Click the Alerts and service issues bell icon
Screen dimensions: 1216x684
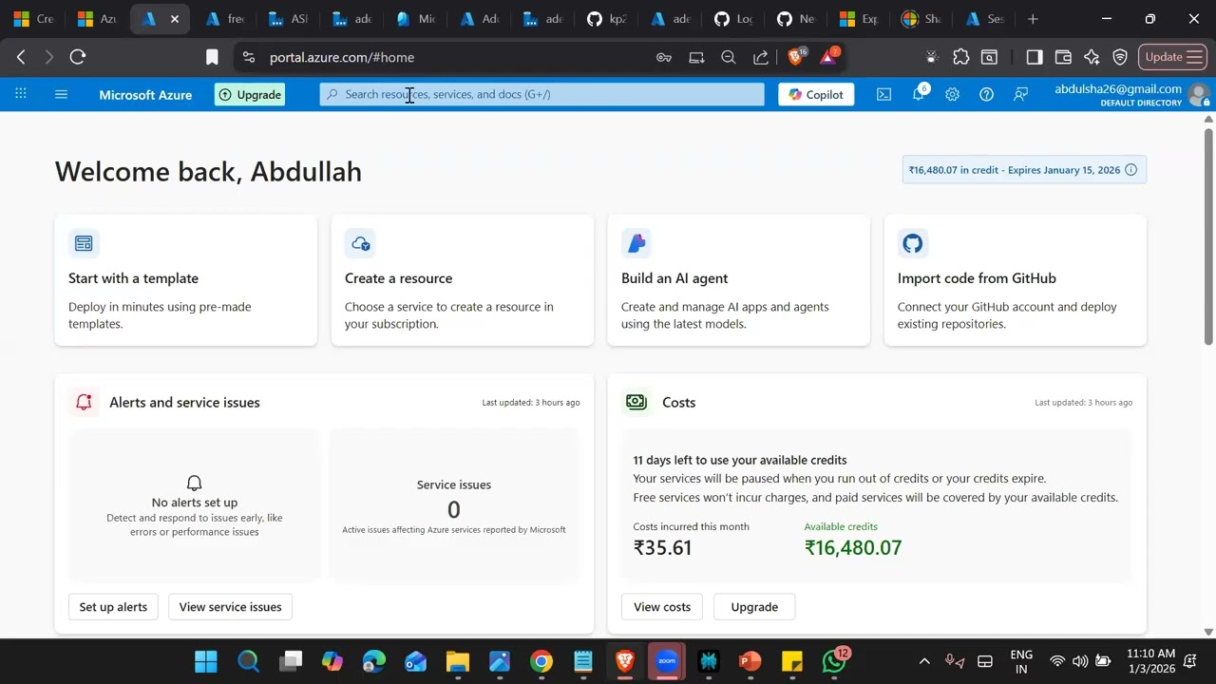pyautogui.click(x=84, y=402)
